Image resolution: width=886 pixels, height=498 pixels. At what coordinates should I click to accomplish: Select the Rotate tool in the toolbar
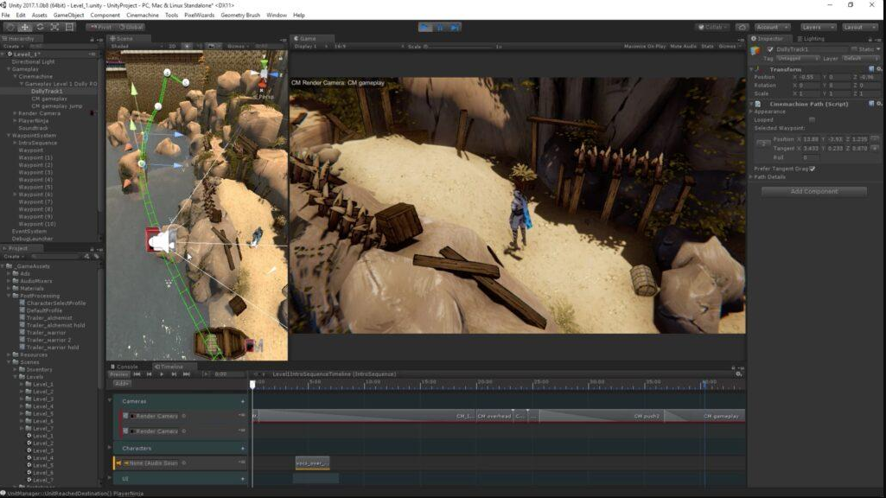(x=40, y=27)
